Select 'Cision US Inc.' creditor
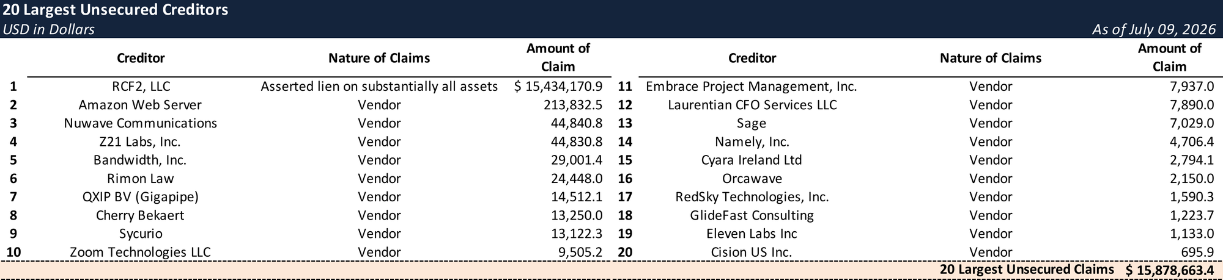 tap(752, 252)
